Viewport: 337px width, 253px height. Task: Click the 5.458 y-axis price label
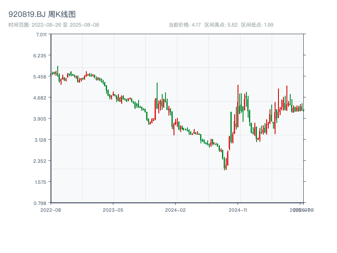click(x=41, y=77)
